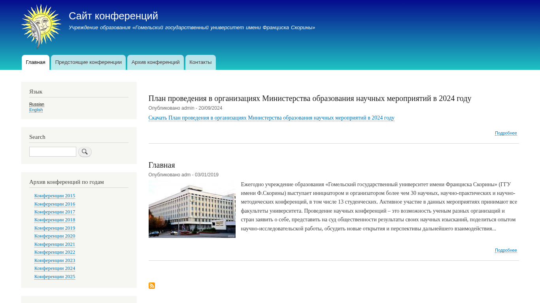Click the 'Архив конференций по годам' heading
The width and height of the screenshot is (540, 303).
point(66,182)
